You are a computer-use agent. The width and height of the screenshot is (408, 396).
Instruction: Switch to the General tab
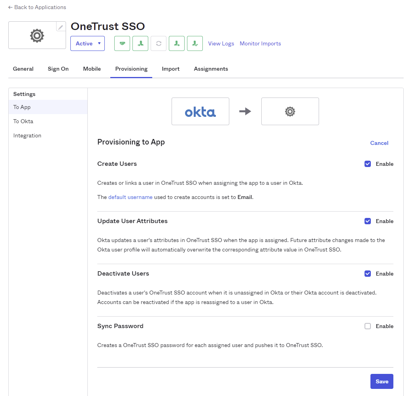23,69
